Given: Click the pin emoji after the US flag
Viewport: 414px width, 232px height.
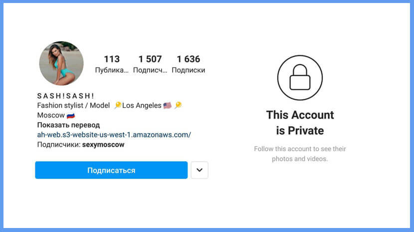Looking at the screenshot, I should (178, 105).
